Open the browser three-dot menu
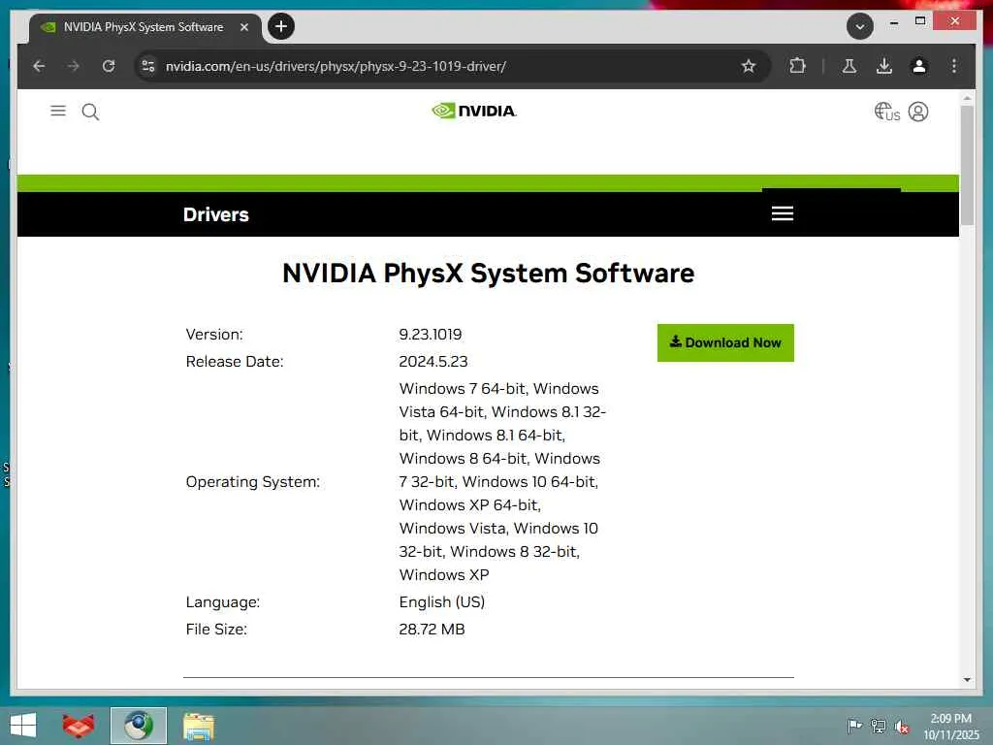Viewport: 993px width, 745px height. click(954, 66)
